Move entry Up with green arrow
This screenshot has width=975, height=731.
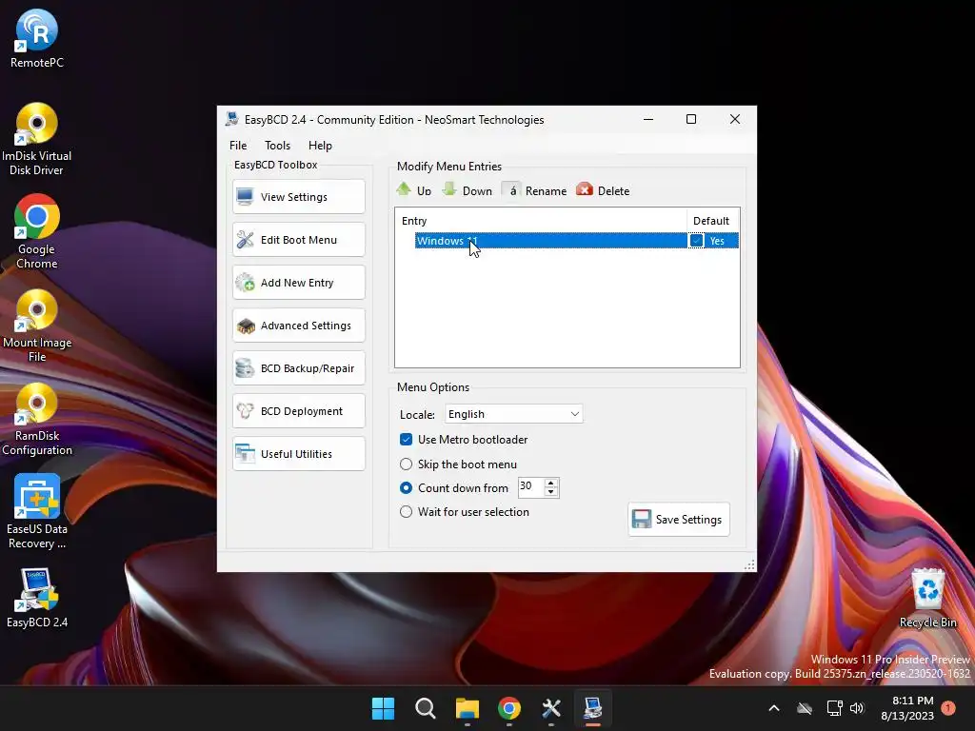413,190
